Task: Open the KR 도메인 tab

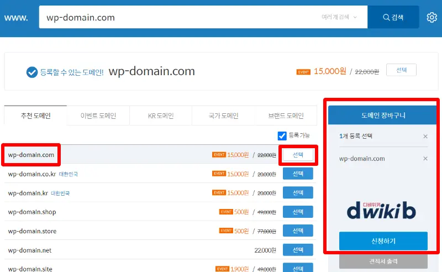Action: 161,116
